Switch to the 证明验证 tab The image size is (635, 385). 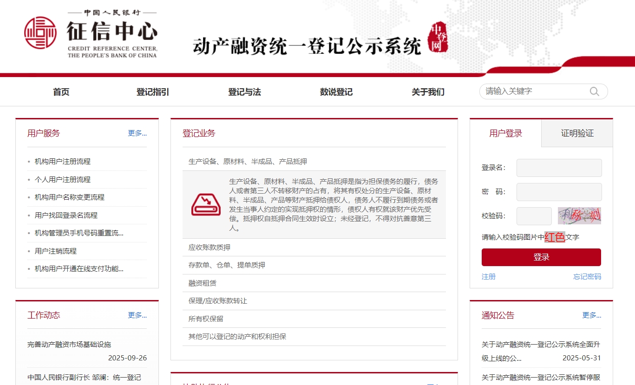coord(576,133)
